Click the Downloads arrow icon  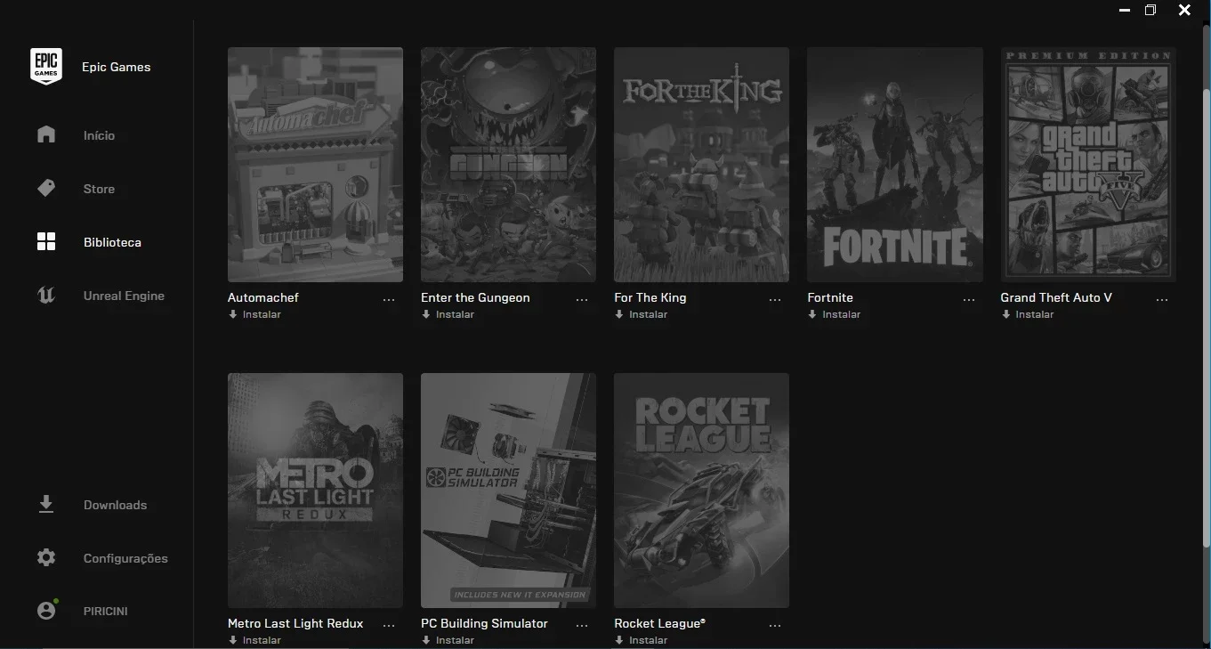point(46,505)
